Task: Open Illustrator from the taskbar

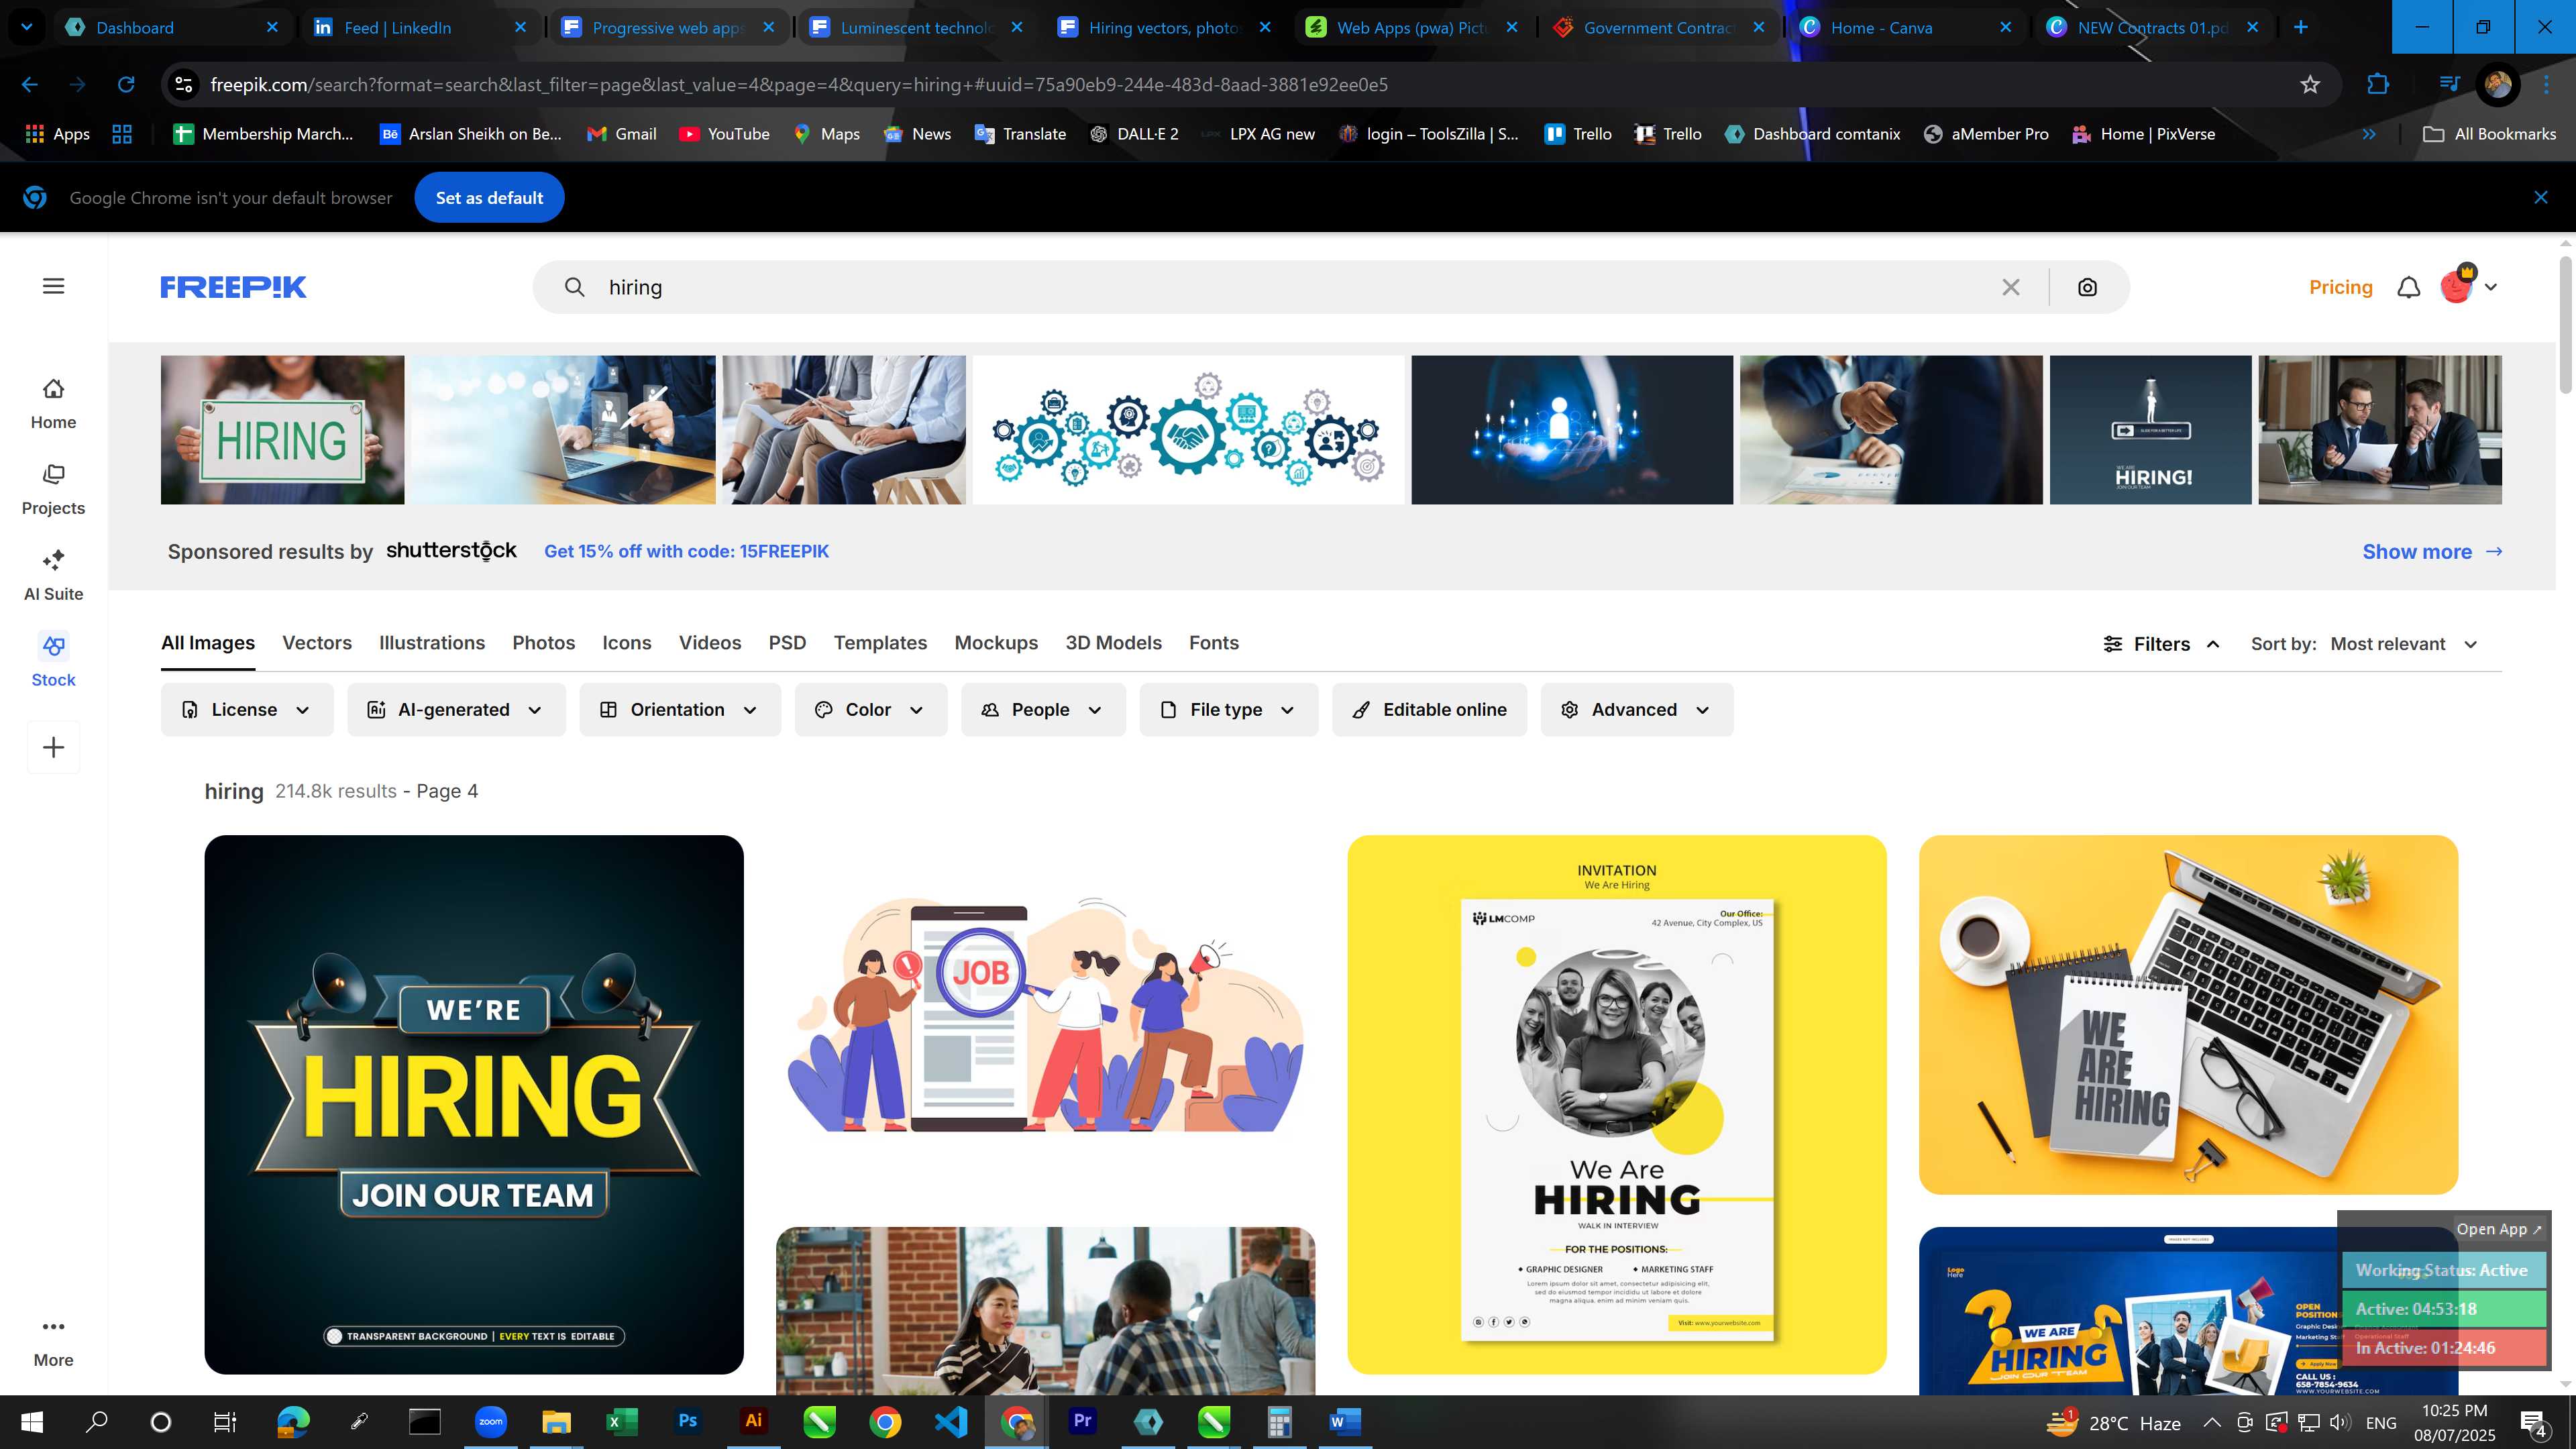Action: tap(753, 1421)
